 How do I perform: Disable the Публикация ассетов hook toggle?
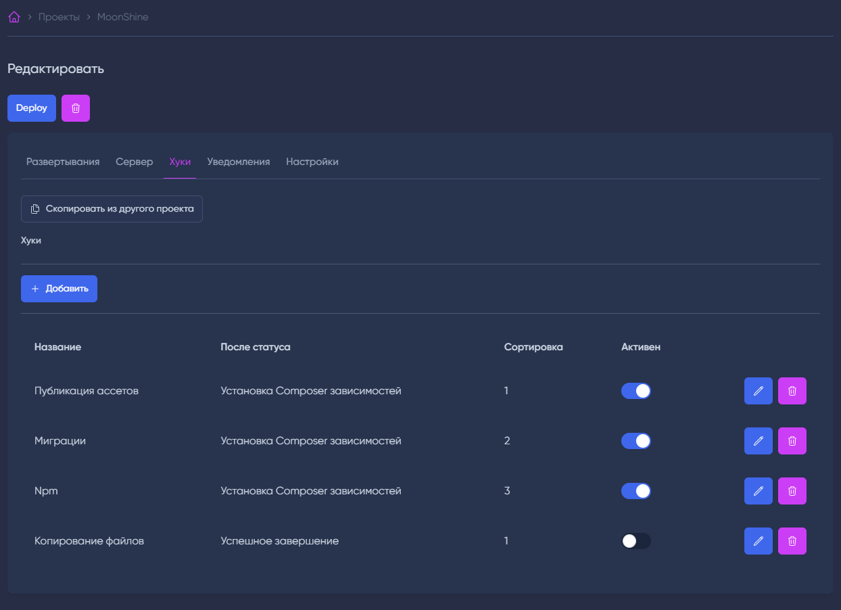(635, 391)
